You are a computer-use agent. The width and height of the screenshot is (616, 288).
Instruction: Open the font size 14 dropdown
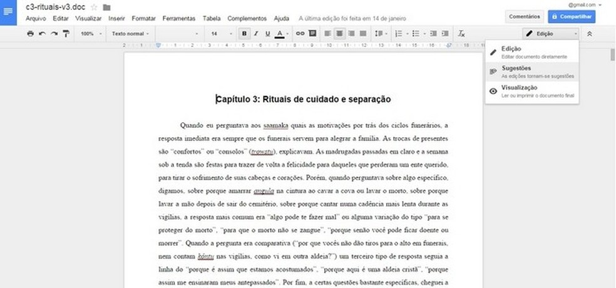(221, 34)
